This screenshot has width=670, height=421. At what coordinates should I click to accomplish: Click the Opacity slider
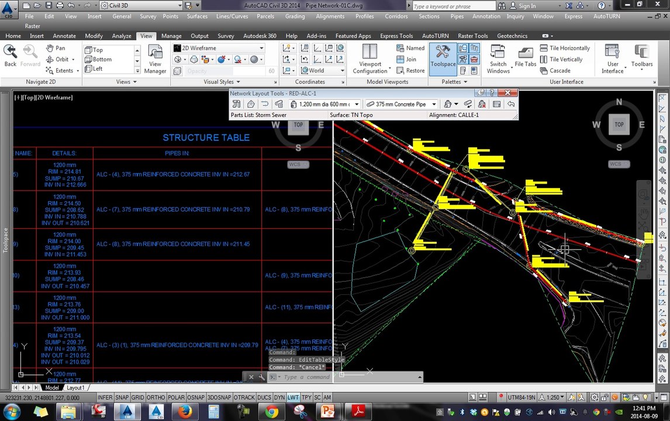tap(226, 71)
